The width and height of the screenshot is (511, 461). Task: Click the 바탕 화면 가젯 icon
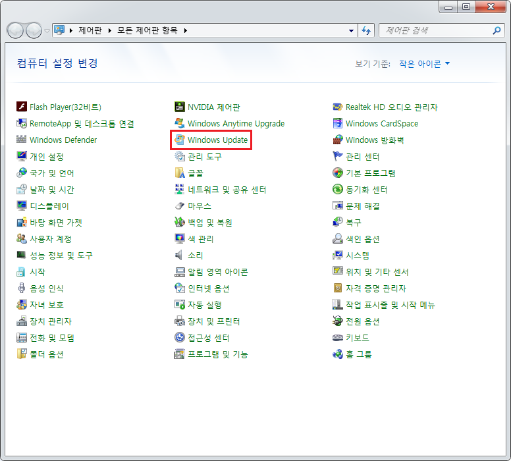click(x=22, y=222)
